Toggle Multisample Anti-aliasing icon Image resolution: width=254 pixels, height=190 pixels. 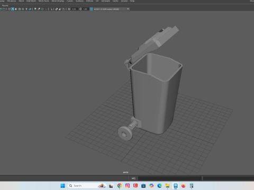coord(42,9)
